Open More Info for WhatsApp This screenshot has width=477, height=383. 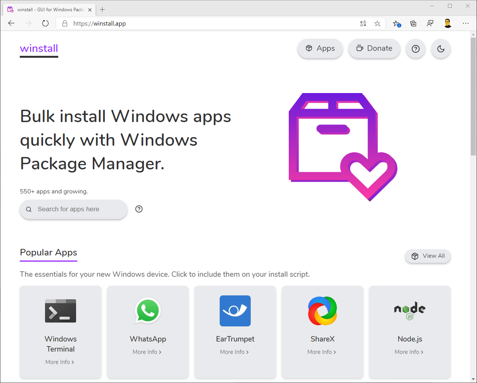[x=147, y=352]
